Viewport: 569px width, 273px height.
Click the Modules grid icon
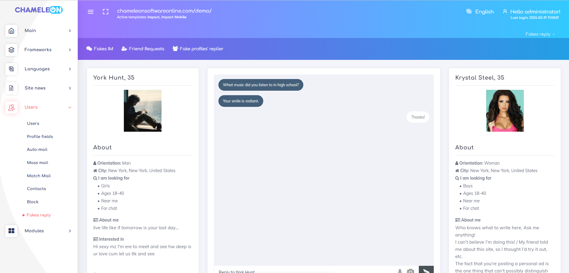tap(11, 231)
